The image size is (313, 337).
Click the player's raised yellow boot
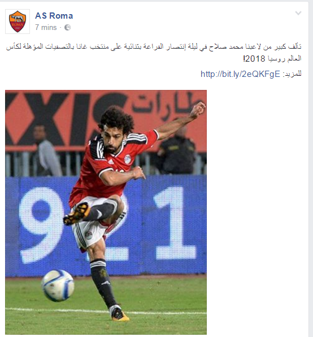pyautogui.click(x=77, y=214)
